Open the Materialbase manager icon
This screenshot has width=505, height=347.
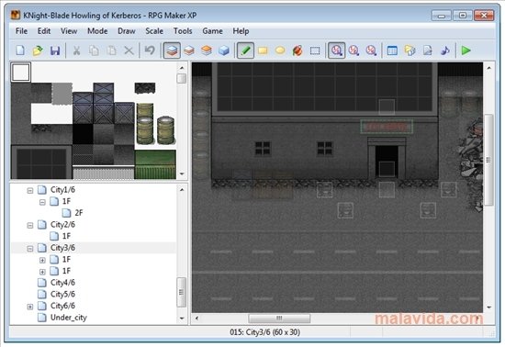pyautogui.click(x=410, y=50)
